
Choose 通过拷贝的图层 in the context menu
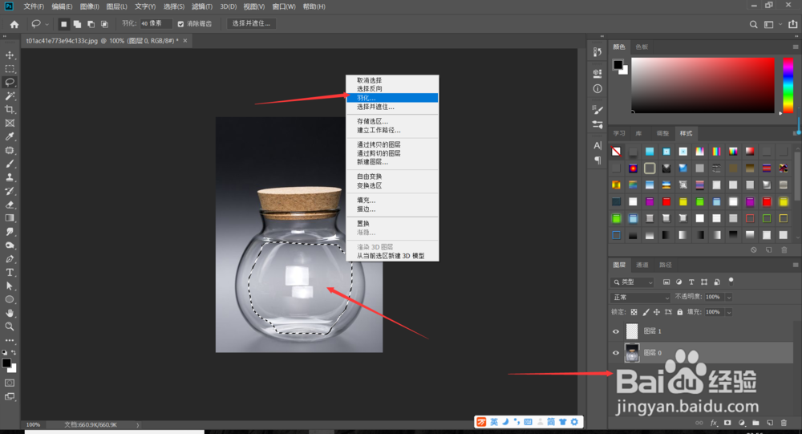(x=392, y=145)
